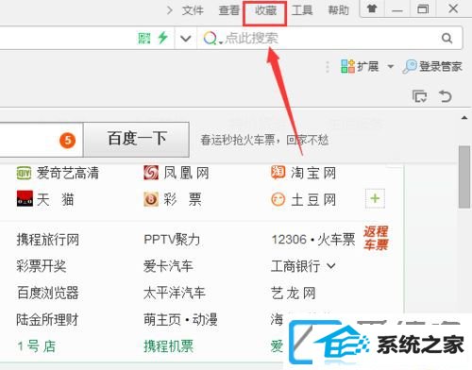Click the window list icon

(x=419, y=96)
